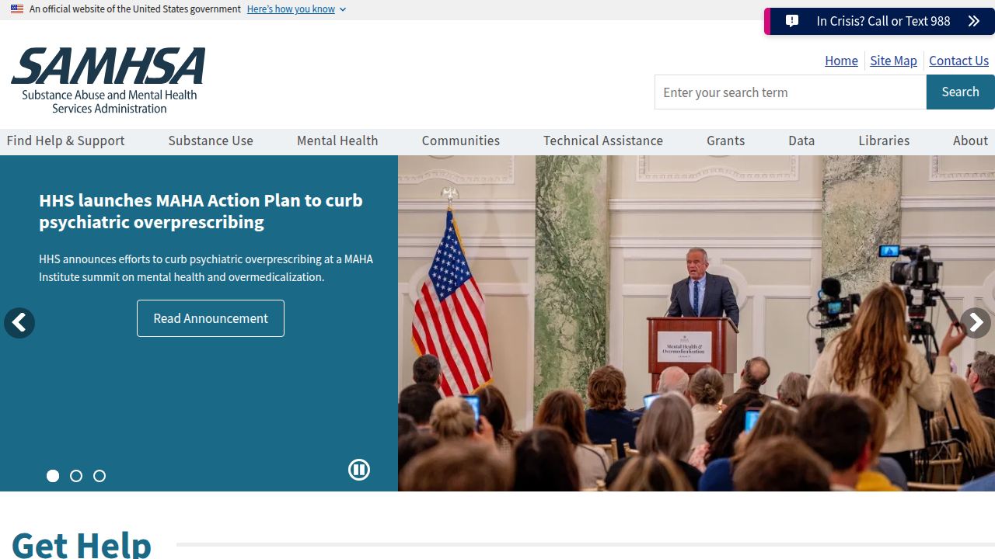Open Grants menu
Screen dimensions: 995x559
(726, 141)
